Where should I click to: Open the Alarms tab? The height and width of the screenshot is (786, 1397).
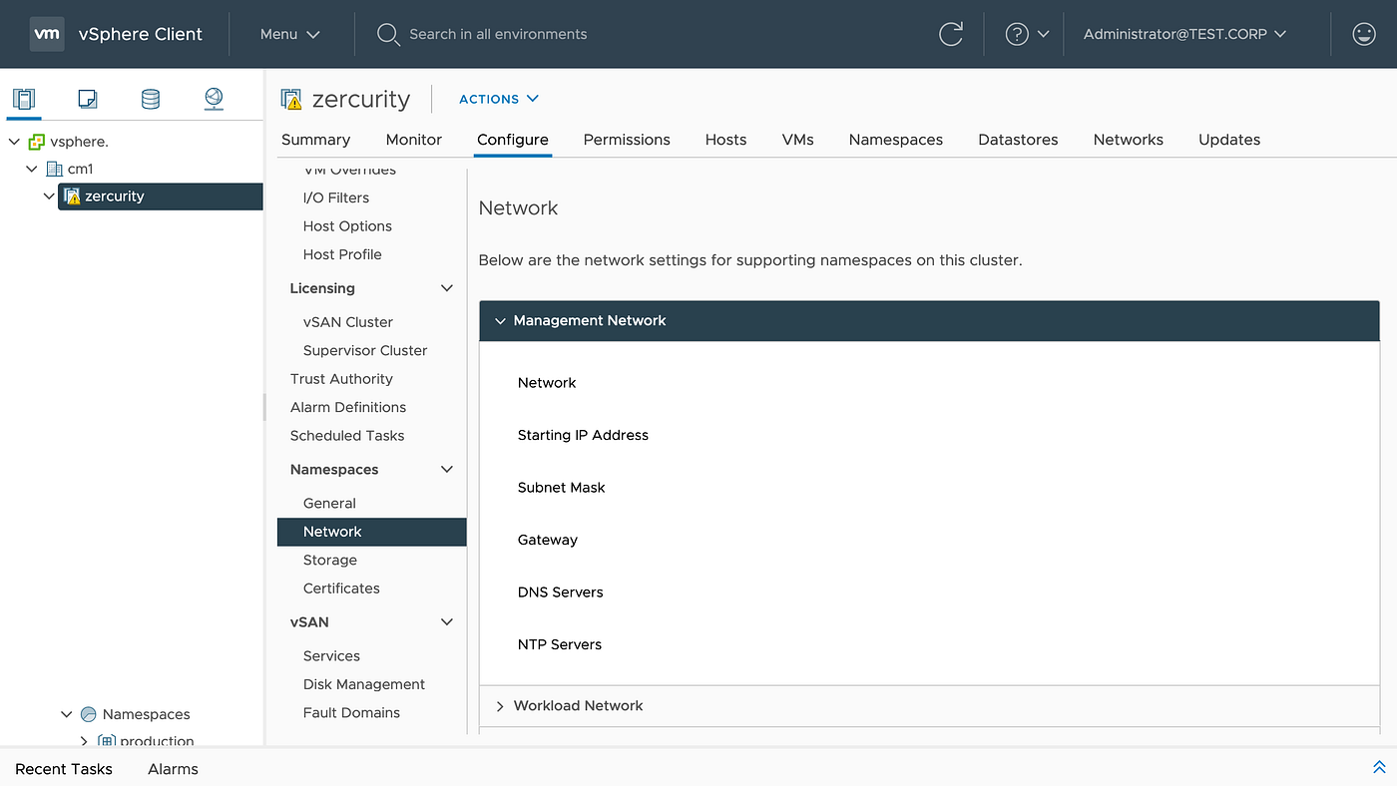coord(173,769)
